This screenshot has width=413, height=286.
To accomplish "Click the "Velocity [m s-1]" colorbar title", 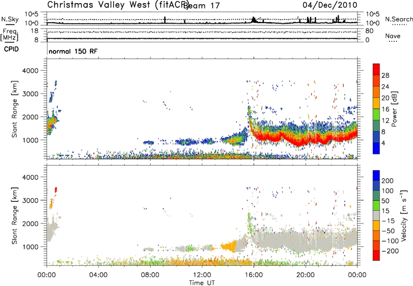I will [404, 215].
